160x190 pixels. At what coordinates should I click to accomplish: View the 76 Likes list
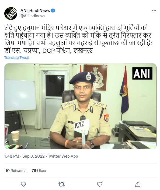(x=39, y=171)
